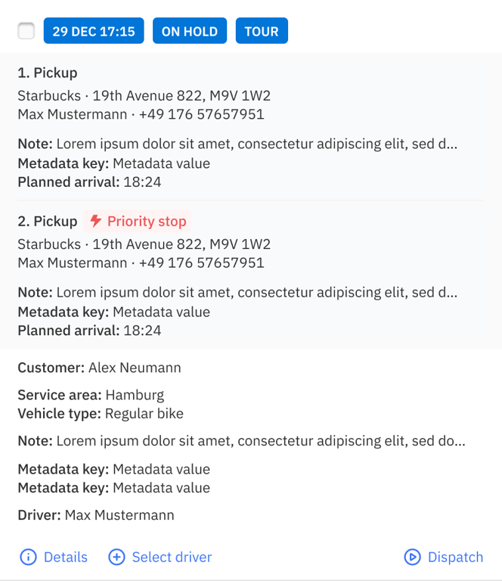The width and height of the screenshot is (502, 581).
Task: Click the ON HOLD status badge
Action: point(190,31)
